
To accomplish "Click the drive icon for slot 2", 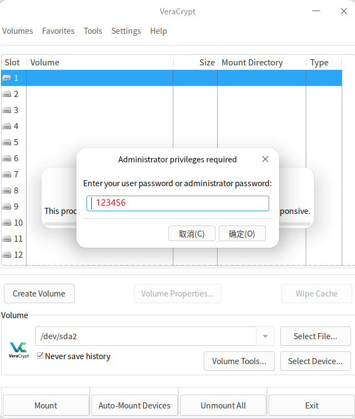I will coord(7,94).
